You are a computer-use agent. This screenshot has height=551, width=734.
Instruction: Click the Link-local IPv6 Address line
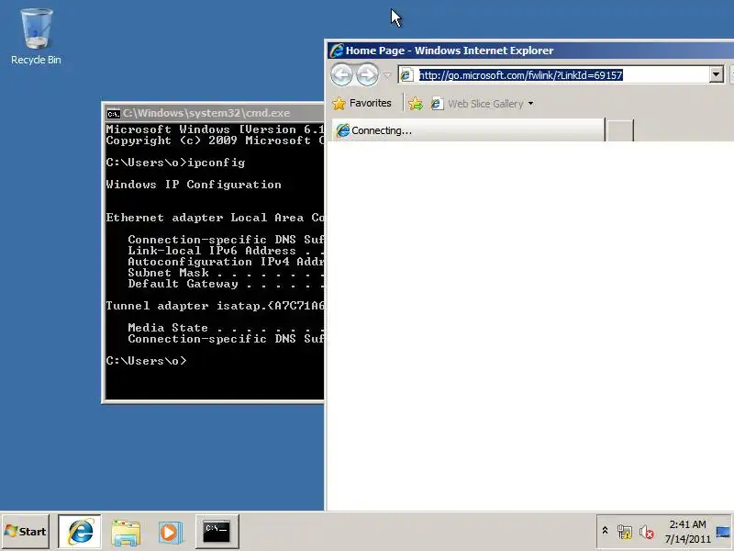(226, 251)
